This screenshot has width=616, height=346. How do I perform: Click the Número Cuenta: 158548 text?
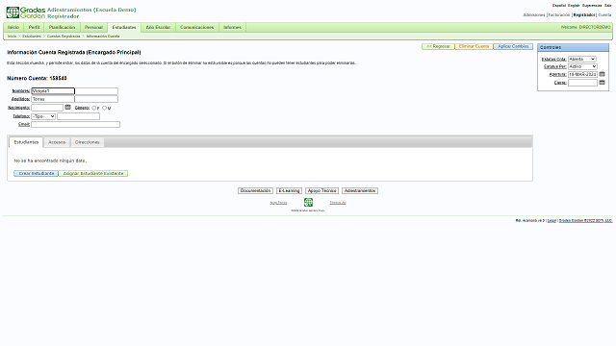[x=37, y=78]
